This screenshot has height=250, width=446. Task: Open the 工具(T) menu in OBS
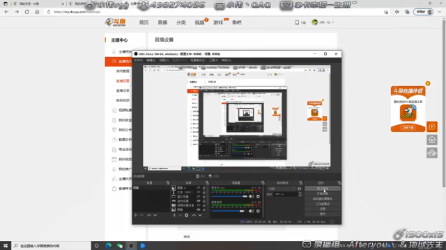(x=213, y=60)
